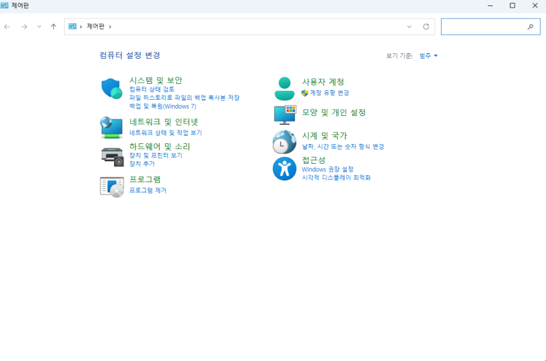Open 컴퓨터 상태 검토 link

(152, 89)
